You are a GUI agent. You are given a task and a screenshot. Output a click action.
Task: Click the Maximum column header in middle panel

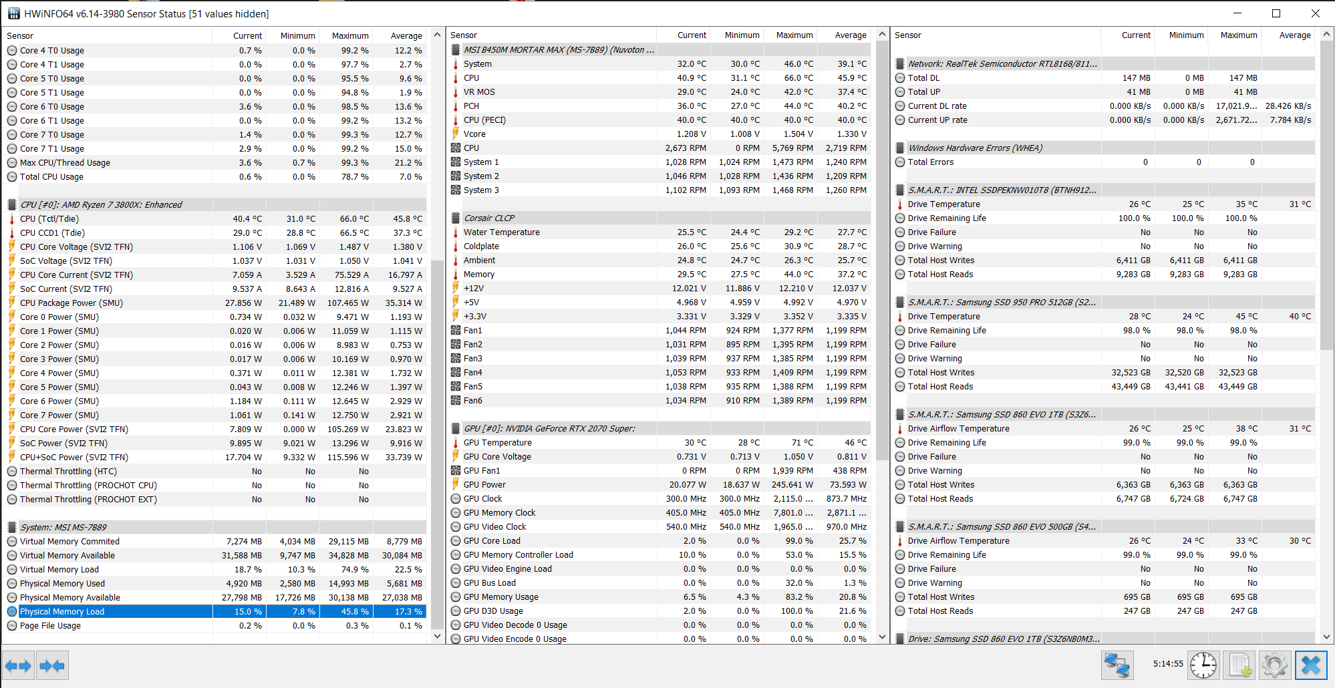point(790,35)
